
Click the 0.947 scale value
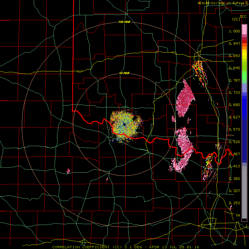(x=234, y=43)
